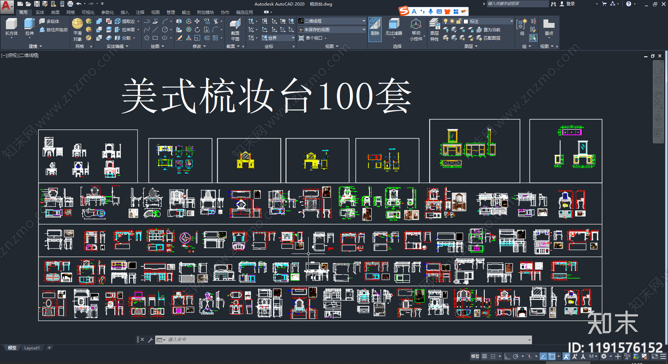Add a new layout with plus button

49,348
